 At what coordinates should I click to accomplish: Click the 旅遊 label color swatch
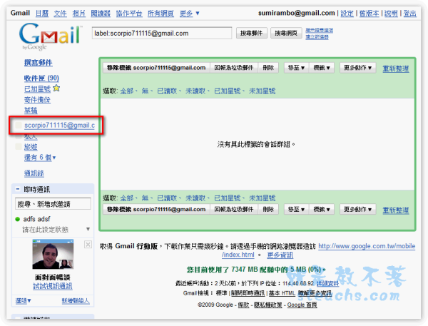click(19, 147)
